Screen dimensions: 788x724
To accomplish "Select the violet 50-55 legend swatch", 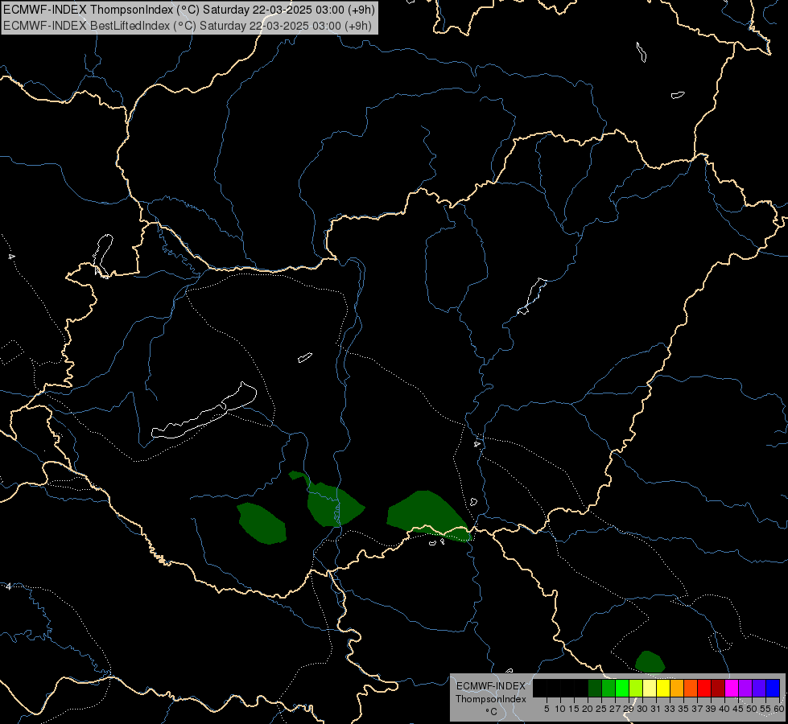I will click(759, 689).
